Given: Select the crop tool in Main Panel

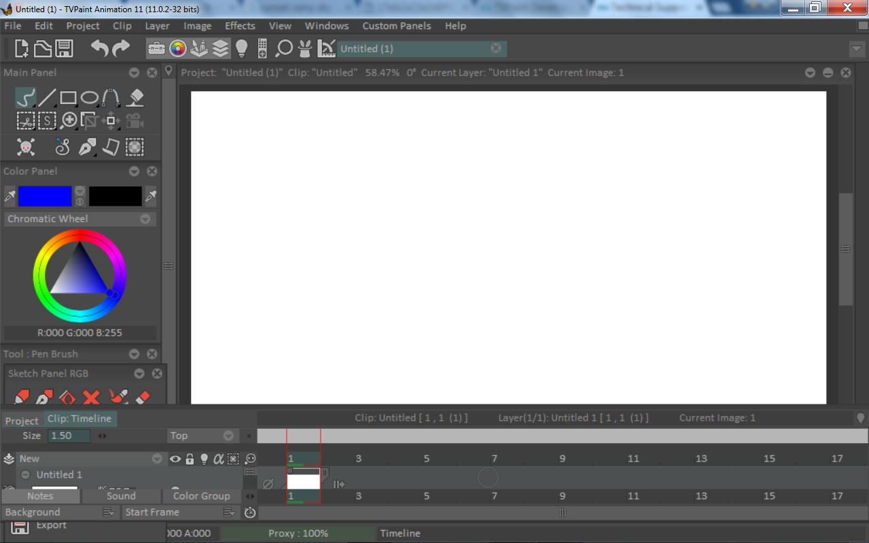Looking at the screenshot, I should 89,121.
